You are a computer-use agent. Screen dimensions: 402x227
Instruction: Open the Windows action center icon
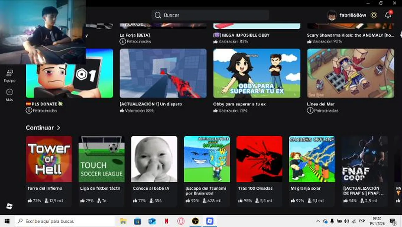coord(393,221)
